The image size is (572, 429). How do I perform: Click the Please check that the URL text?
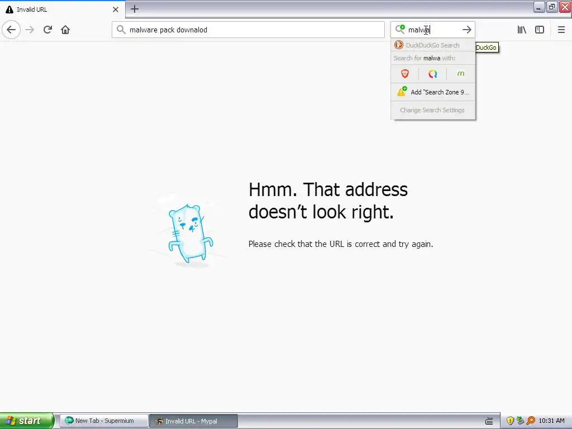(x=341, y=244)
